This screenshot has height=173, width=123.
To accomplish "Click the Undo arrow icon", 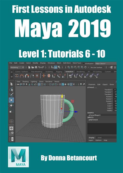I will [x=39, y=67].
